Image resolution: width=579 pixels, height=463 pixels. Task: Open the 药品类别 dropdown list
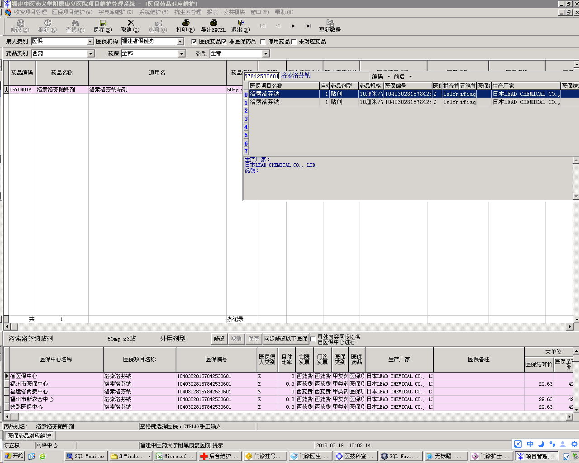tap(91, 54)
